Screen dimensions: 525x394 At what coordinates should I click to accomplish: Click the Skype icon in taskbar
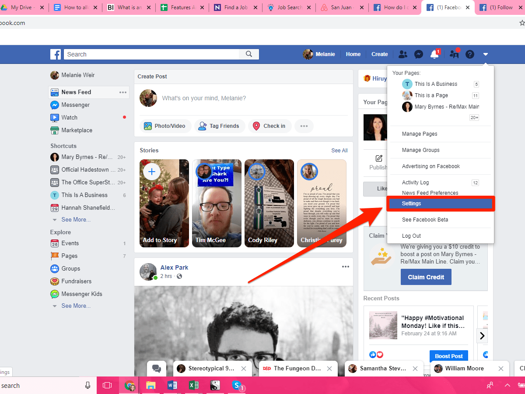click(238, 385)
